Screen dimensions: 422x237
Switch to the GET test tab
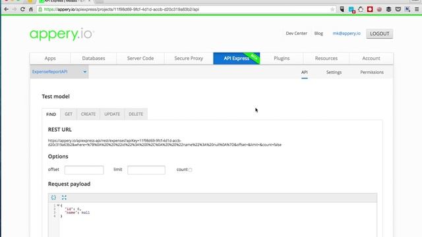pyautogui.click(x=69, y=114)
